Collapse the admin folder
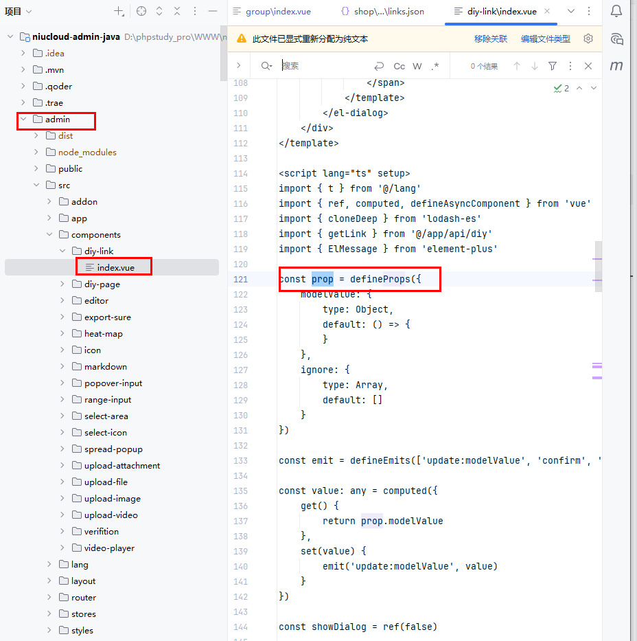 23,120
